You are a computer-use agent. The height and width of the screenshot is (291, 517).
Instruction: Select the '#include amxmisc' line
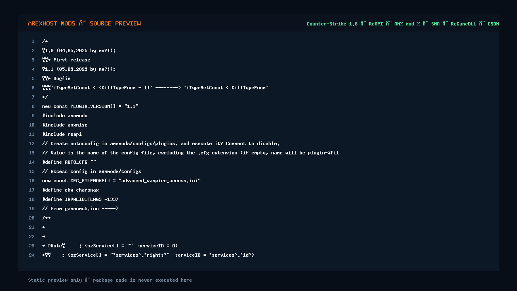click(65, 125)
